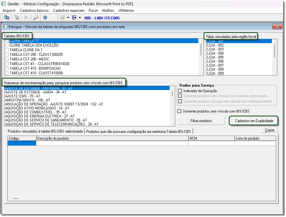The width and height of the screenshot is (286, 217).
Task: Click Cadastros em Duplicidade button
Action: tap(254, 121)
